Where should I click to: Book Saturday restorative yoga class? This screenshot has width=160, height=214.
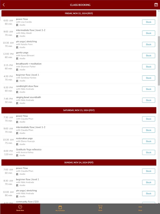coord(149,141)
